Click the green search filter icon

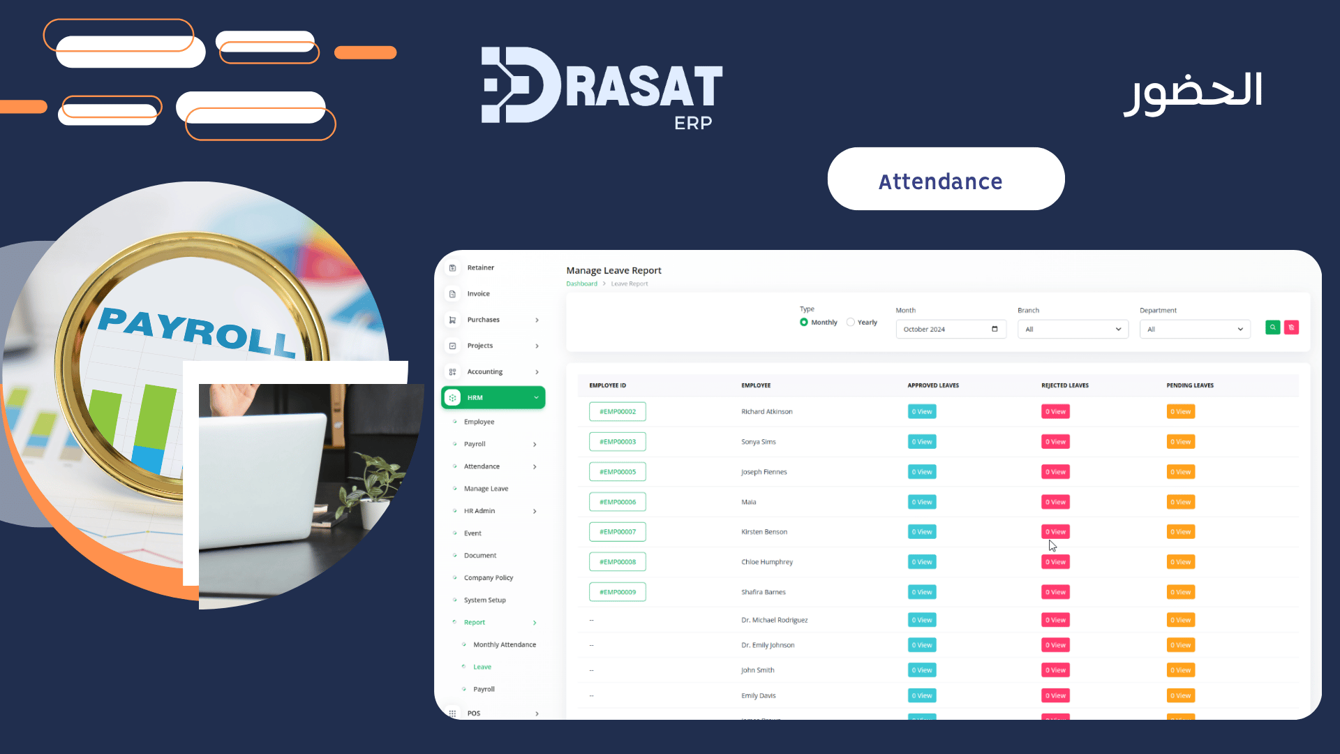1272,327
